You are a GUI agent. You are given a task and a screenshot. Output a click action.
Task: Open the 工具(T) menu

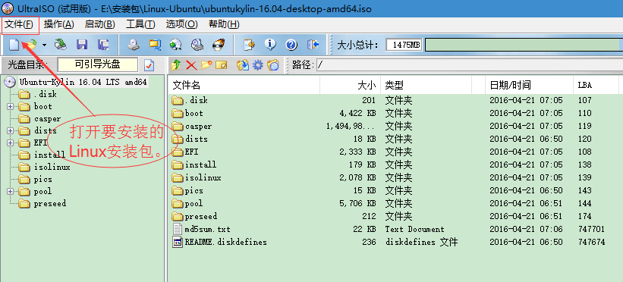point(140,24)
